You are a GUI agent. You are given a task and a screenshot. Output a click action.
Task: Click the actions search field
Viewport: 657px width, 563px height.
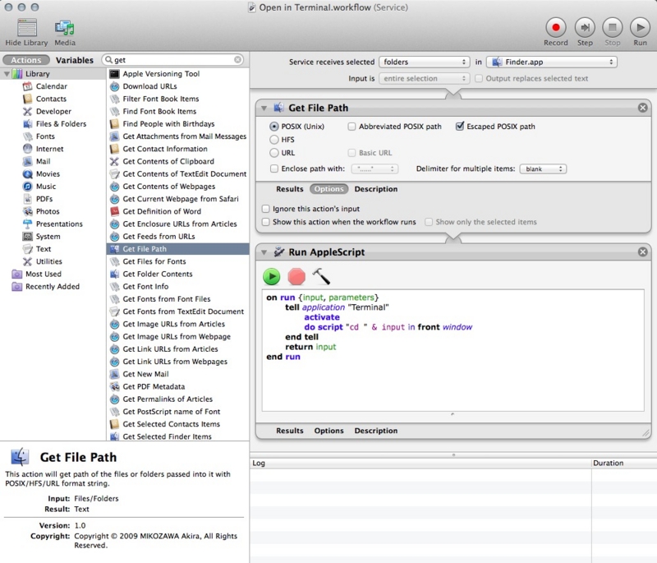(x=172, y=60)
